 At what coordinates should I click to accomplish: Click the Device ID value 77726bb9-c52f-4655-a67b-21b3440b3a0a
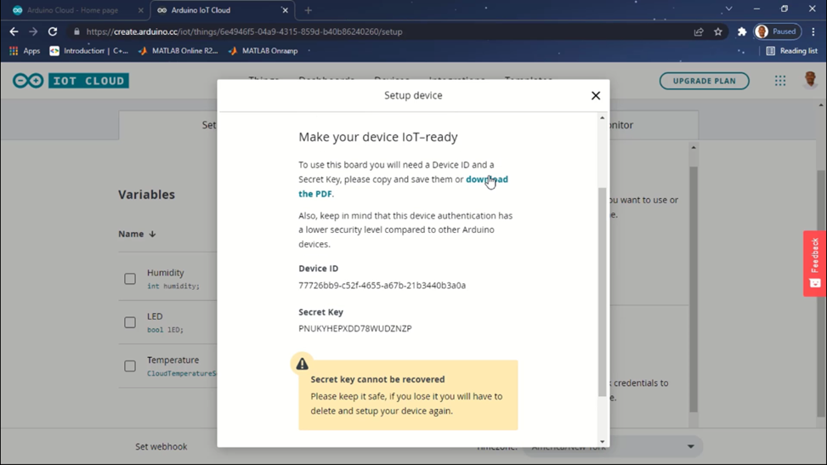coord(382,285)
